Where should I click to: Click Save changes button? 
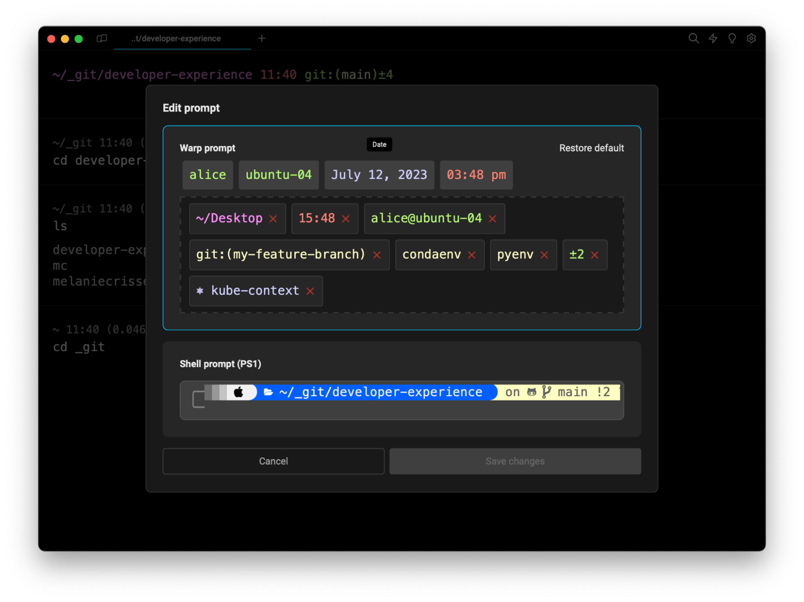(515, 461)
